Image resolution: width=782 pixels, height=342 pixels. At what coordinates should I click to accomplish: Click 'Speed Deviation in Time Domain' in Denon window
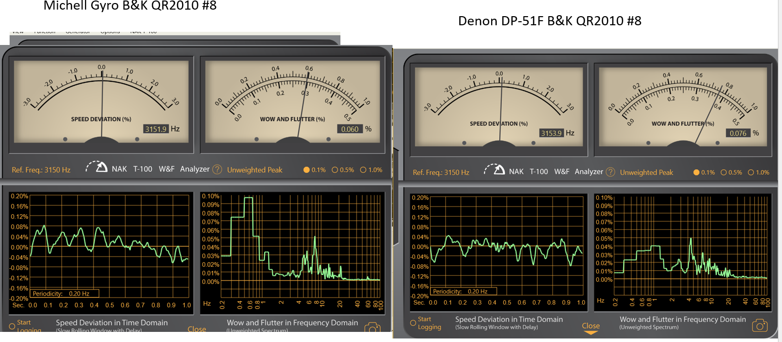click(509, 319)
